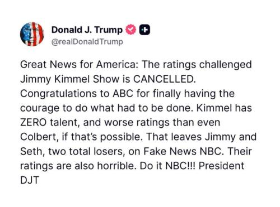Click the DJT signature on last line
Viewport: 280px width, 207px height.
coord(30,180)
